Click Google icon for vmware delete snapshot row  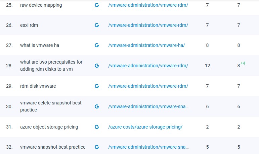tap(97, 106)
